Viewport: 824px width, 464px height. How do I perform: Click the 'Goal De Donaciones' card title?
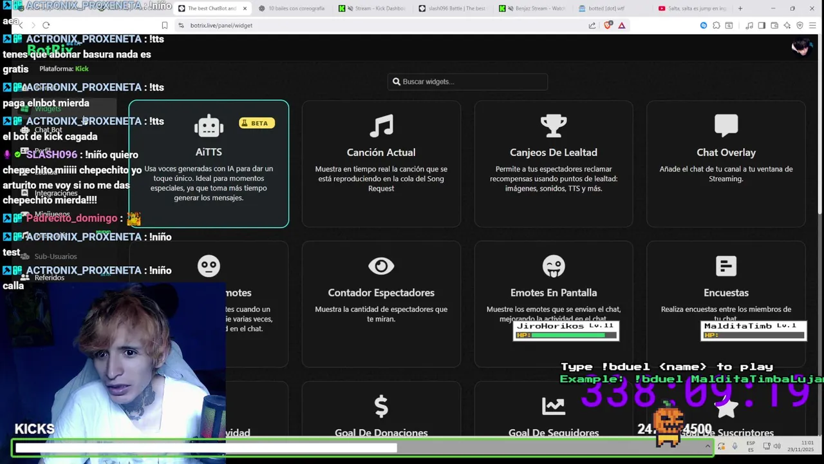pyautogui.click(x=381, y=433)
